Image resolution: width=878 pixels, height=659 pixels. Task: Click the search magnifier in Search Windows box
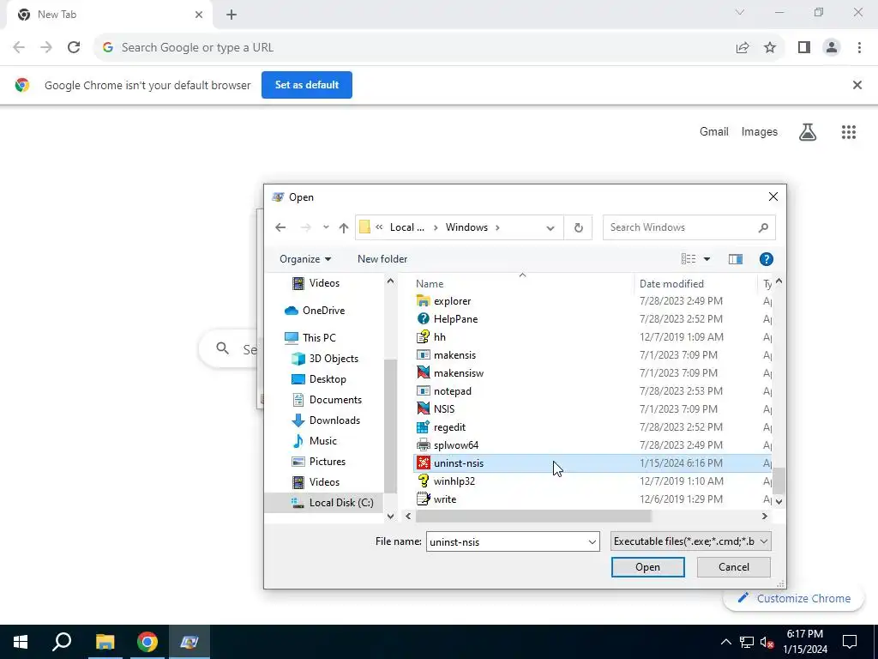pyautogui.click(x=763, y=227)
